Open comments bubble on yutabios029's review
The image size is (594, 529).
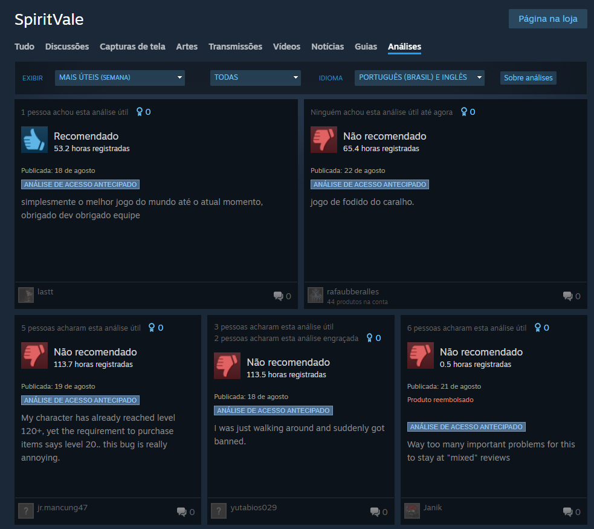[x=375, y=512]
